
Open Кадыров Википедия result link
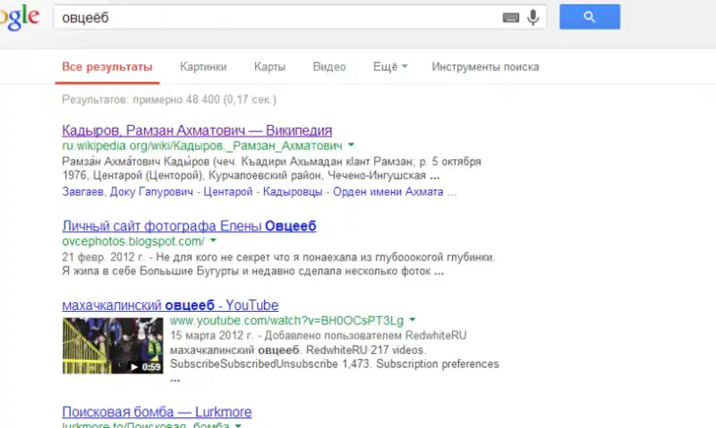point(197,130)
